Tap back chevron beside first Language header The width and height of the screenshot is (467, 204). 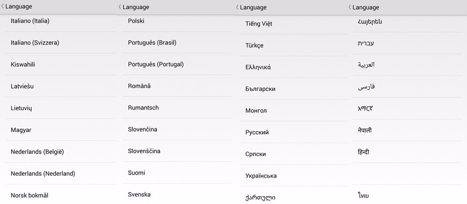point(2,6)
